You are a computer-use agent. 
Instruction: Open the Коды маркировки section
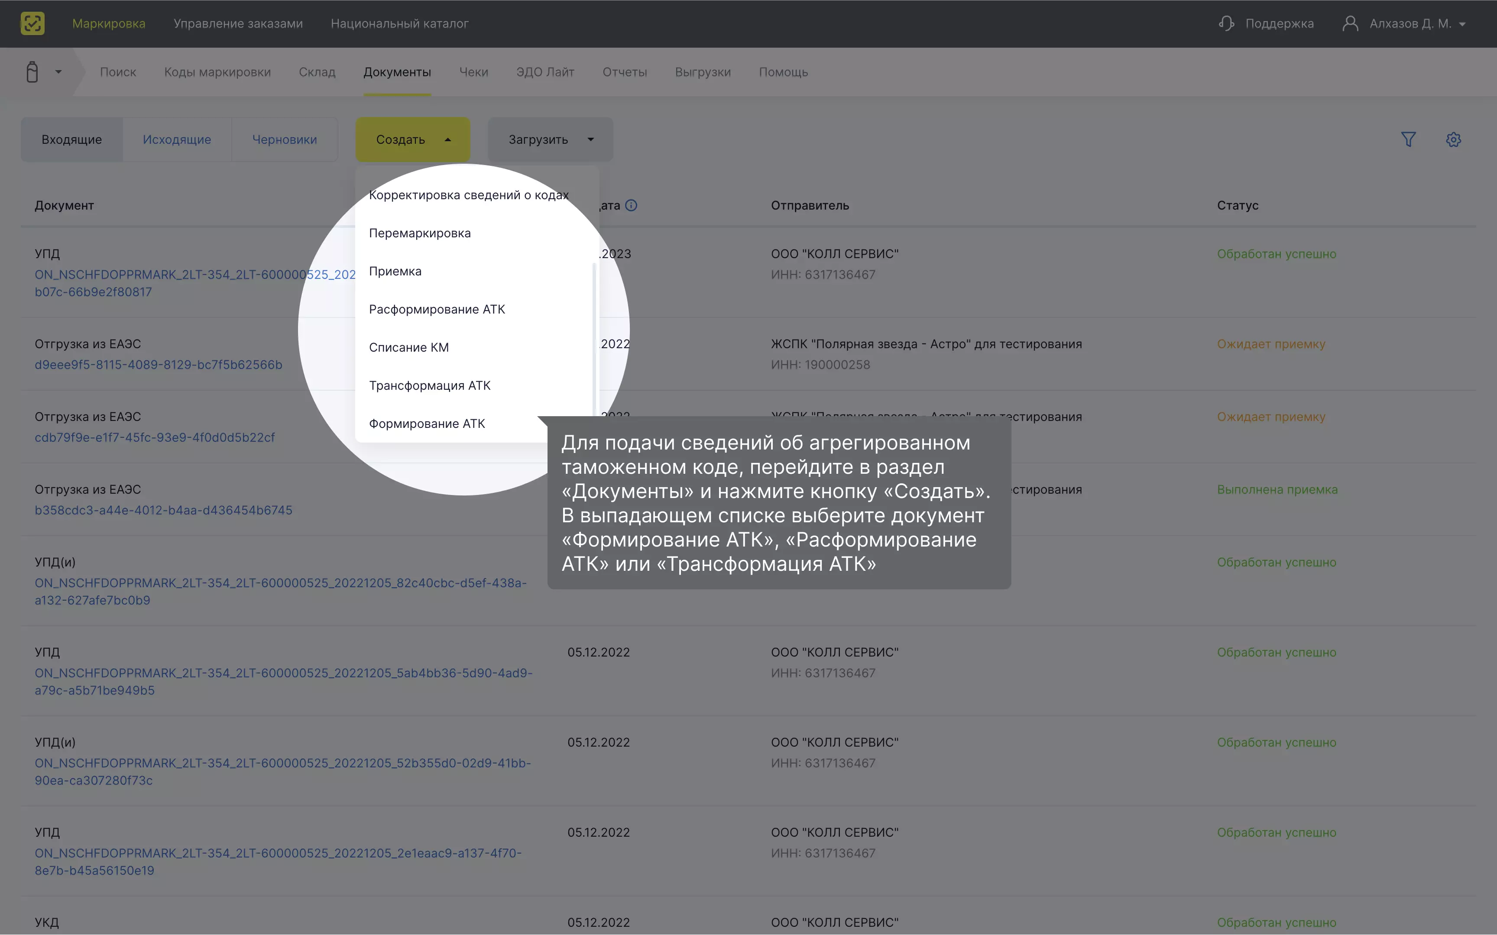click(x=217, y=72)
